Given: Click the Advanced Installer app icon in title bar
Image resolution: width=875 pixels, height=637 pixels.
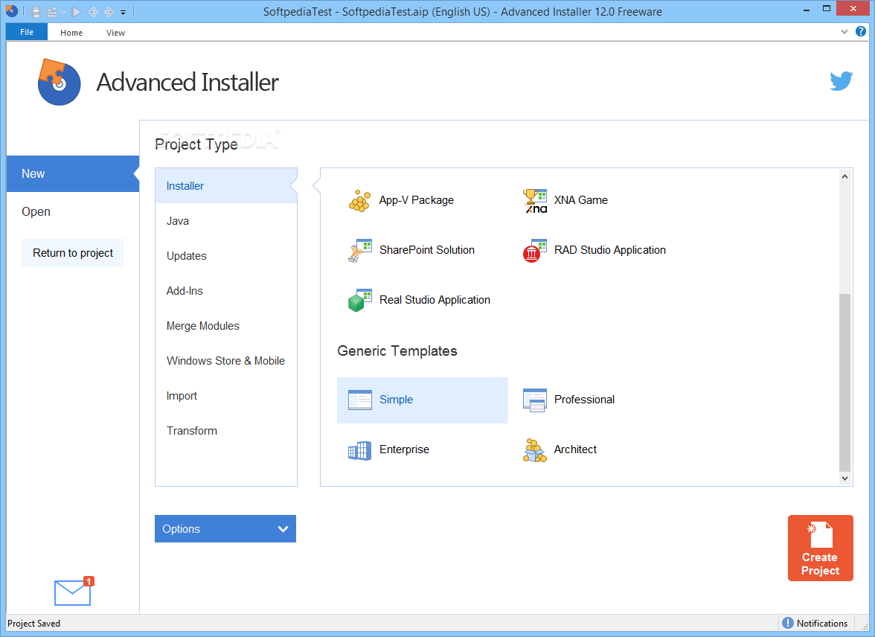Looking at the screenshot, I should point(11,10).
